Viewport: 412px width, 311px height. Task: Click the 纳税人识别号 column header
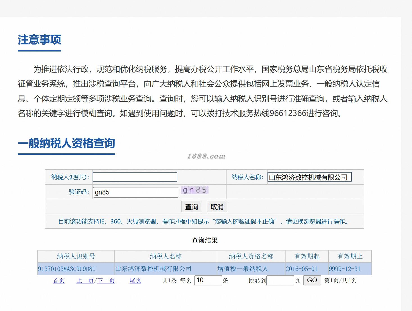tap(76, 256)
